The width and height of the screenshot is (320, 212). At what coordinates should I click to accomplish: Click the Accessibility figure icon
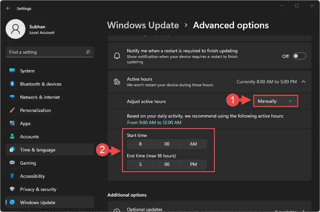[12, 176]
